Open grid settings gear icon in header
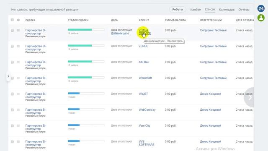Viewport: 268px width, 151px height. pos(18,20)
